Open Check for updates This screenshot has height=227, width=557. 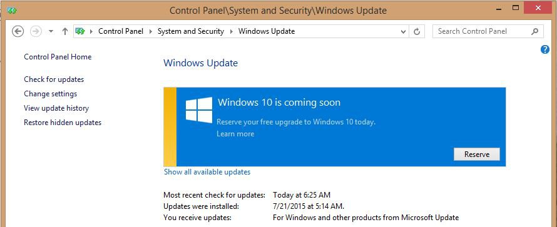click(54, 79)
